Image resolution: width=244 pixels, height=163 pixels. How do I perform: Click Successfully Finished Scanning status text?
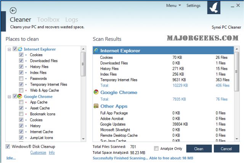(143, 158)
